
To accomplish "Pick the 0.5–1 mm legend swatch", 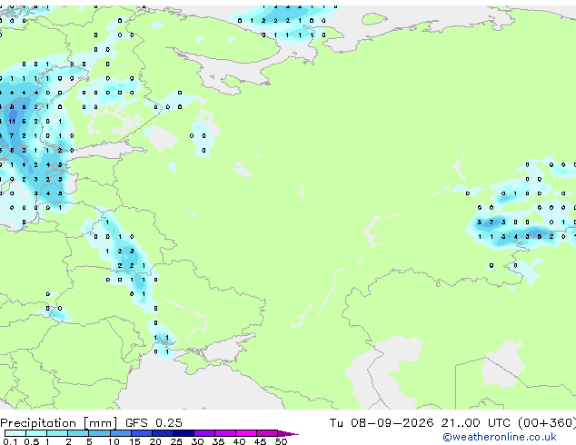I will [36, 433].
